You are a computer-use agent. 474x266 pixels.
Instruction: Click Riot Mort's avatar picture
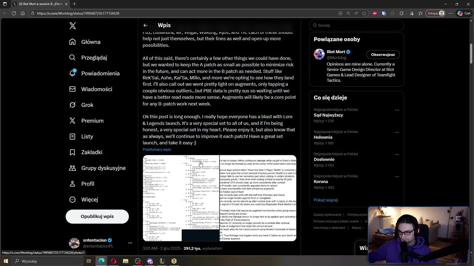[x=319, y=54]
